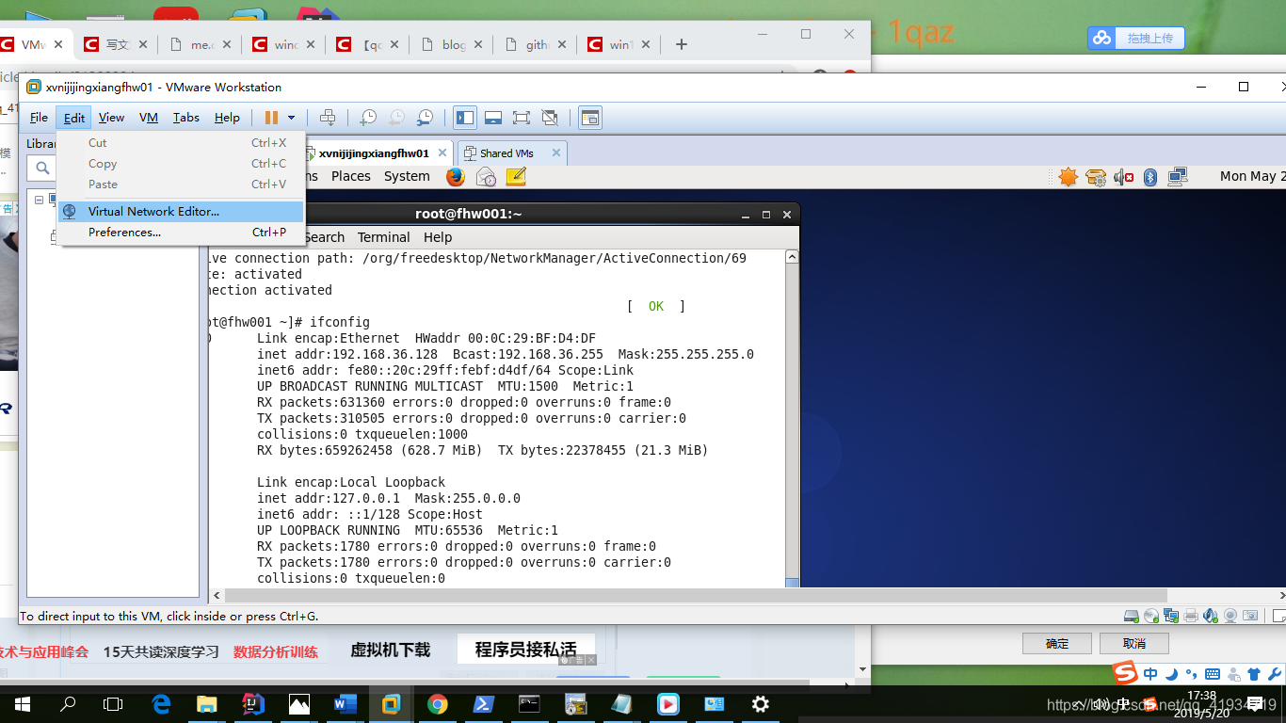
Task: Click the guest network connection icon
Action: [x=1178, y=177]
